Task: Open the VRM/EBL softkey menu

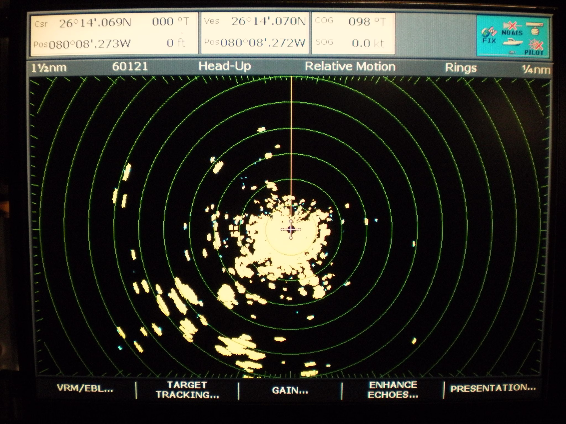Action: pos(85,389)
